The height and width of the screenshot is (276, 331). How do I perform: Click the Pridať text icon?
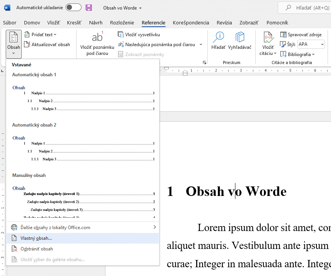click(x=27, y=34)
